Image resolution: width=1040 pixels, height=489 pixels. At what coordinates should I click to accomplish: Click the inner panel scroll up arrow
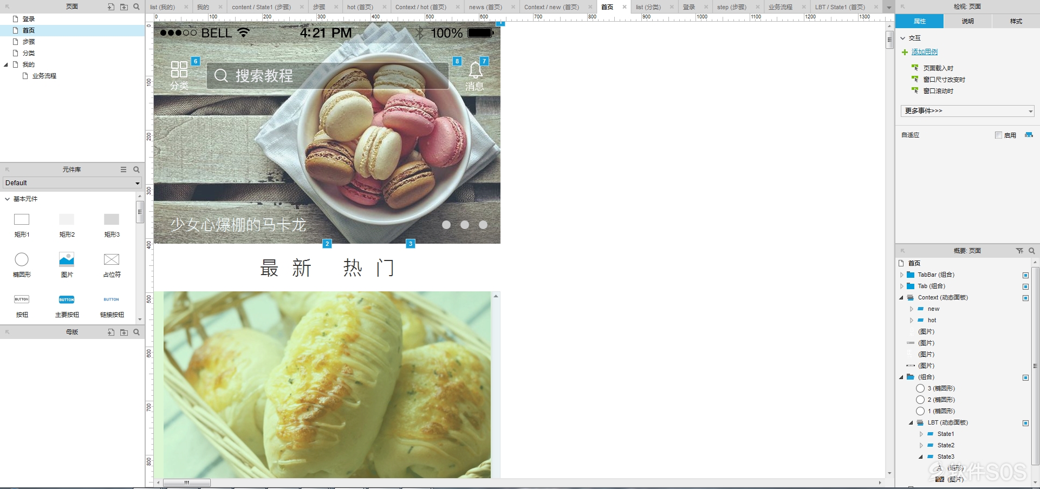coord(496,296)
